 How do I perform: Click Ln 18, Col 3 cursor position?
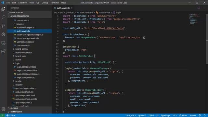point(131,116)
